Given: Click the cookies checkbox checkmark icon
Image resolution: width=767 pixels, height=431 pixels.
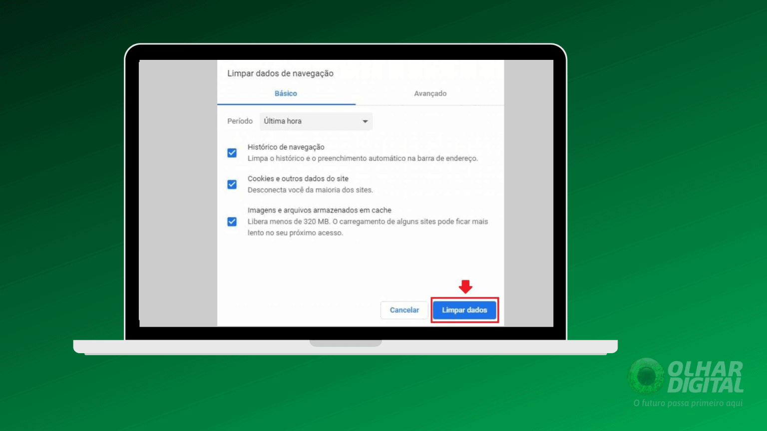Looking at the screenshot, I should 232,184.
